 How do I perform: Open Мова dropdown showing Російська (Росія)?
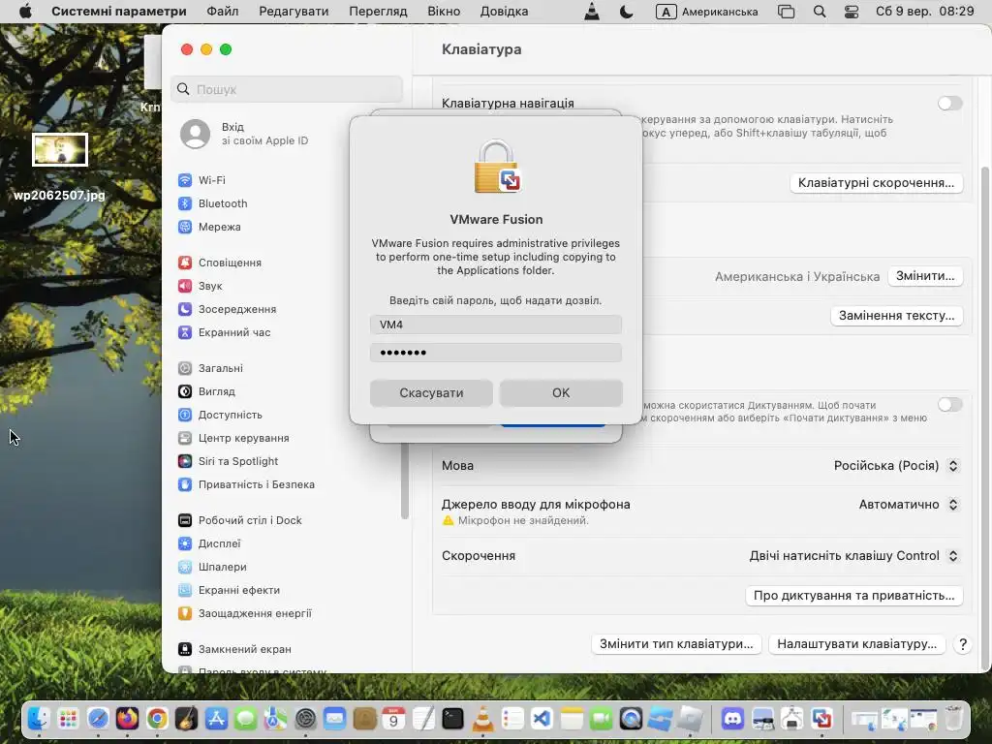pyautogui.click(x=896, y=466)
